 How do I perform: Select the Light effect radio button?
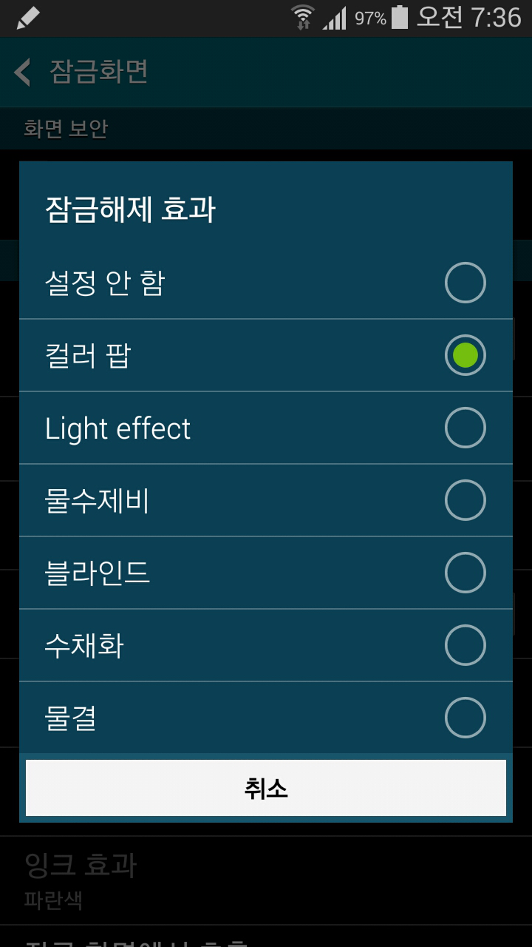[465, 428]
